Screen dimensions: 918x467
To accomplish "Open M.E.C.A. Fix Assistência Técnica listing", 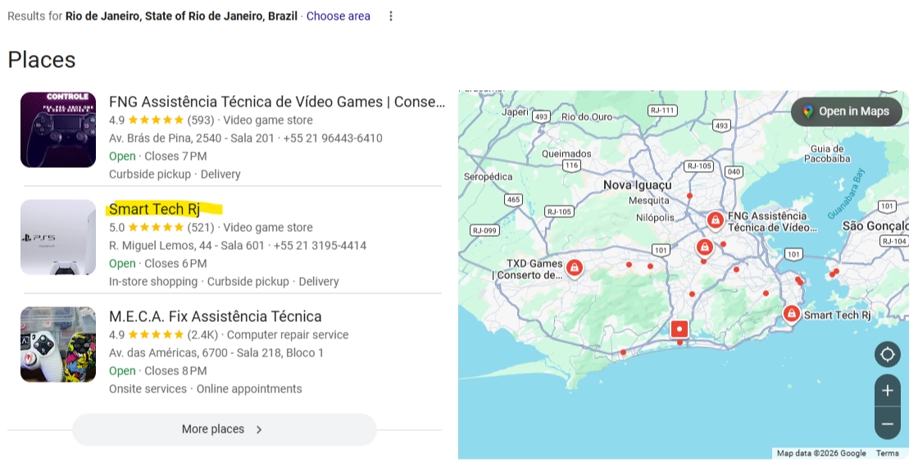I will (216, 316).
